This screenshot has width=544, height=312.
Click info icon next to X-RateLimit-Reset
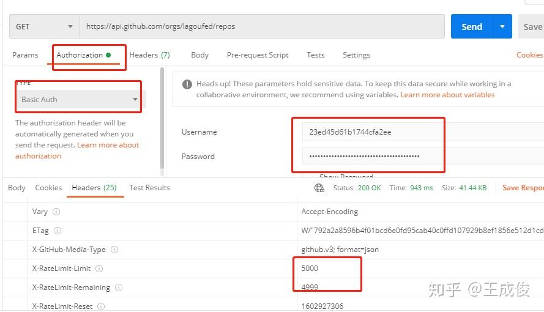tap(101, 306)
